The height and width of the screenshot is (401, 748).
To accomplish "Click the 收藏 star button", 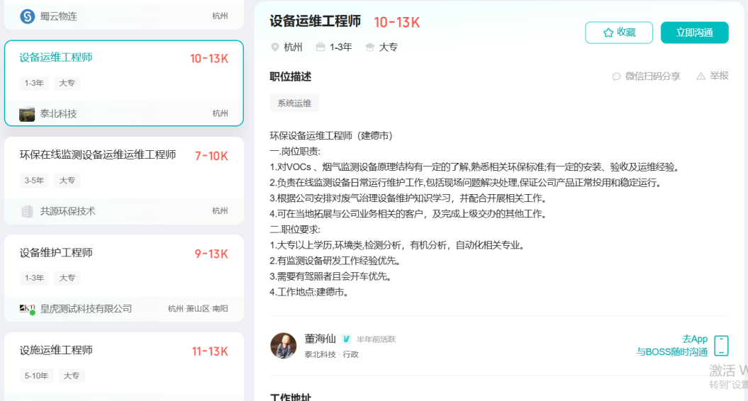I will [x=618, y=33].
